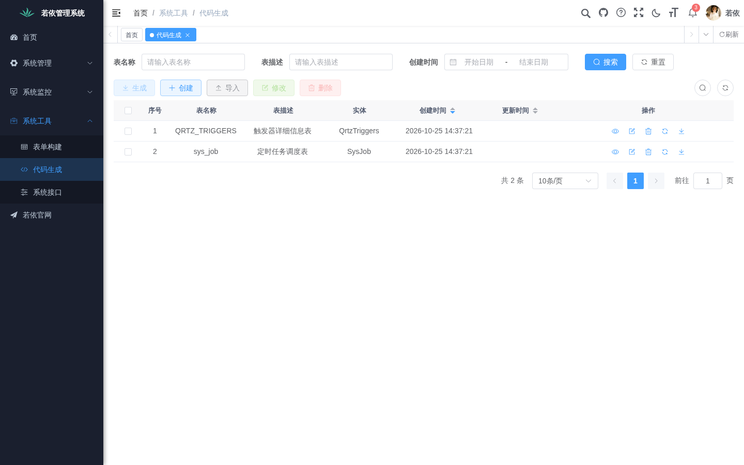Delete the sys_job row
This screenshot has height=465, width=744.
click(x=648, y=152)
